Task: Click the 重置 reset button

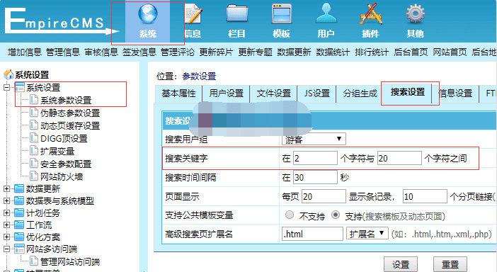Action: 450,264
